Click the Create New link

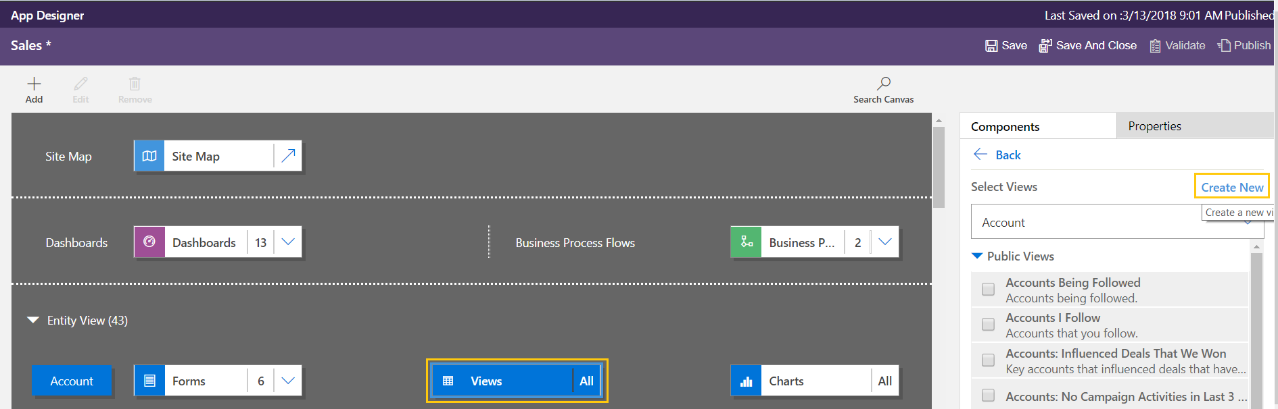click(1232, 187)
